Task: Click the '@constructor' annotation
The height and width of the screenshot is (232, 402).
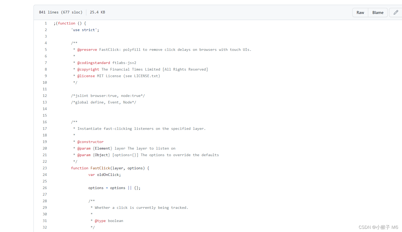Action: click(90, 142)
